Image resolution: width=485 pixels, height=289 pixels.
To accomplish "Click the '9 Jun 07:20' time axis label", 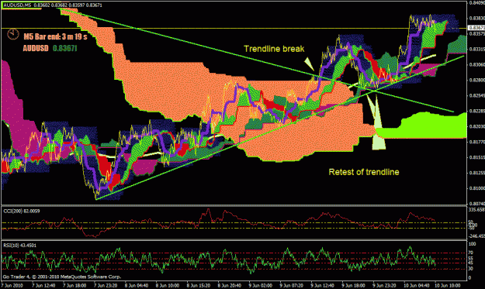I will (x=292, y=286).
